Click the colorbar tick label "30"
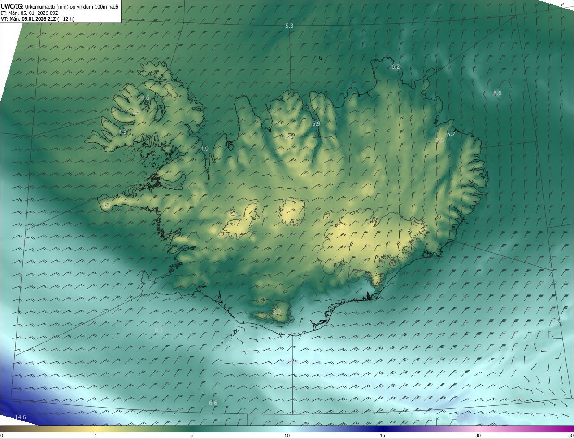Screen dimensions: 574x439 (478, 435)
